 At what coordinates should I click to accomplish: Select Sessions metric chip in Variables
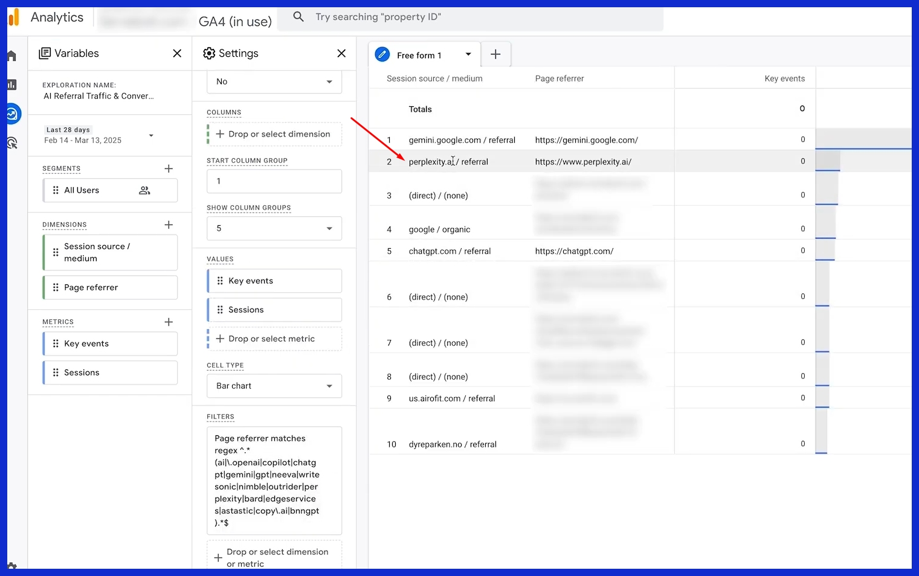point(110,373)
